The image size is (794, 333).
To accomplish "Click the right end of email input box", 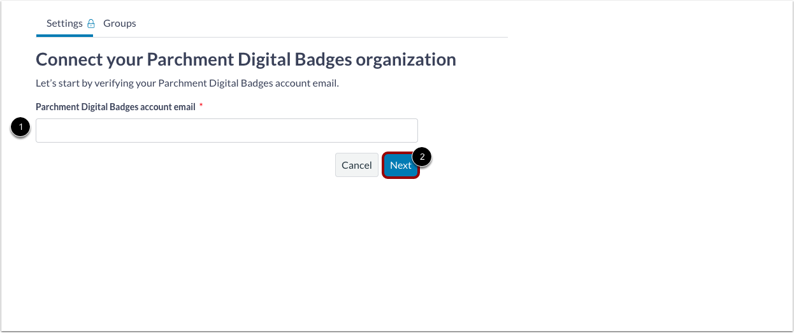I will point(408,131).
